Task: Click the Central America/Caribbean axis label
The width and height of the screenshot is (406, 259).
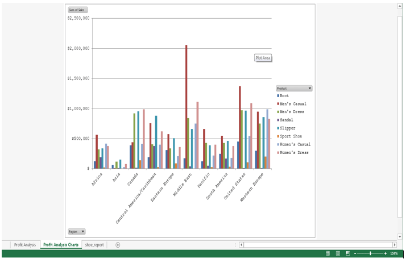Action: (136, 198)
